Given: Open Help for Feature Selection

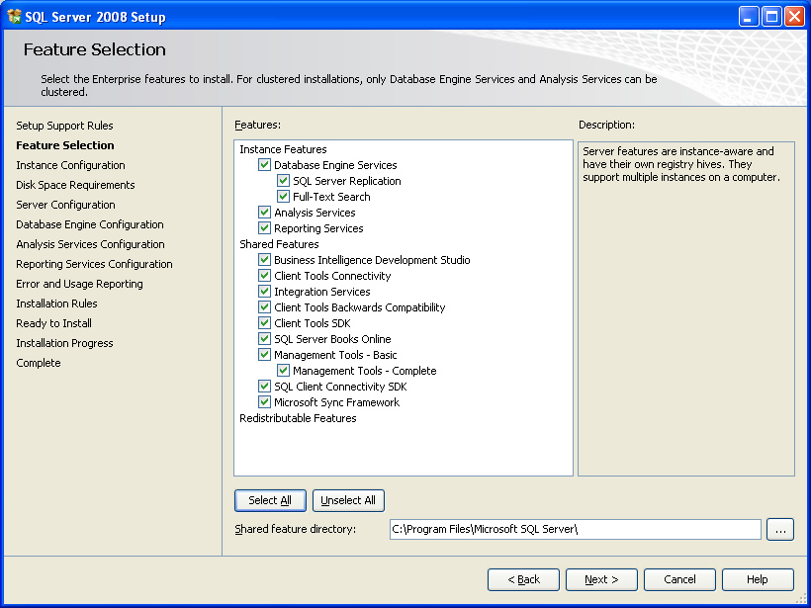Looking at the screenshot, I should coord(758,579).
